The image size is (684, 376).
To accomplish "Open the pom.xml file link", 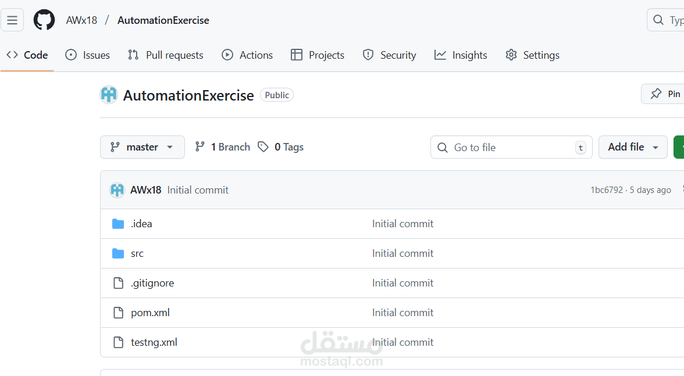I will point(150,312).
